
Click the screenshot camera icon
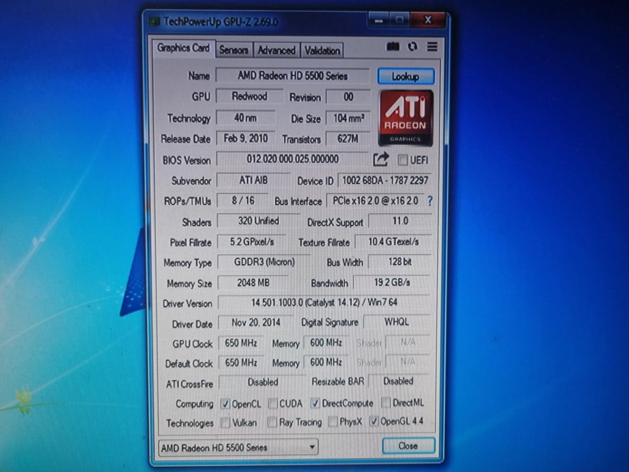393,47
